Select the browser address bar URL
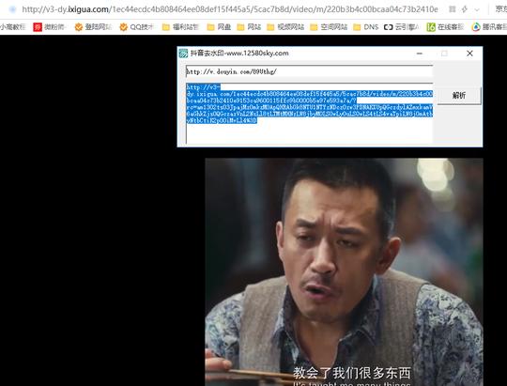This screenshot has width=507, height=386. point(230,9)
